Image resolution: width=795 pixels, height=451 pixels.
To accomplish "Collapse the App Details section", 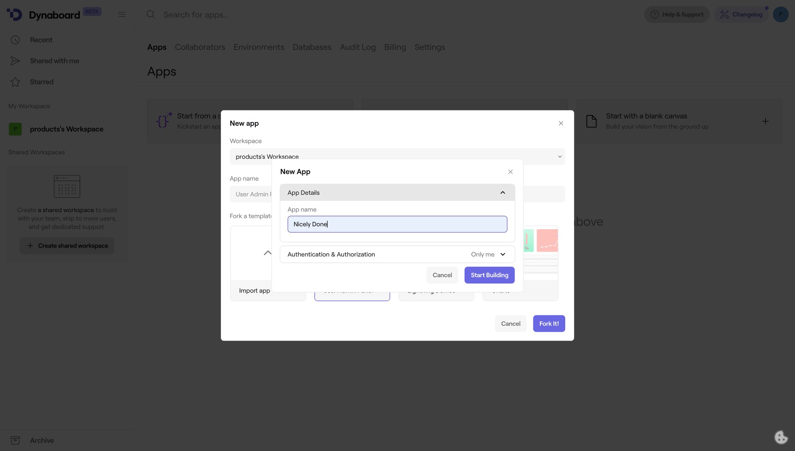I will [503, 192].
